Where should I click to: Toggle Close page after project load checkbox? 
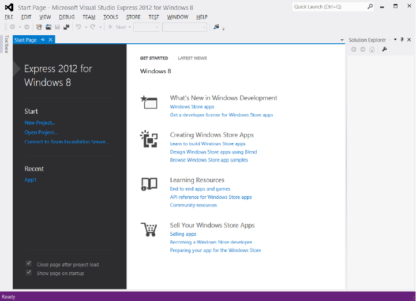point(29,264)
